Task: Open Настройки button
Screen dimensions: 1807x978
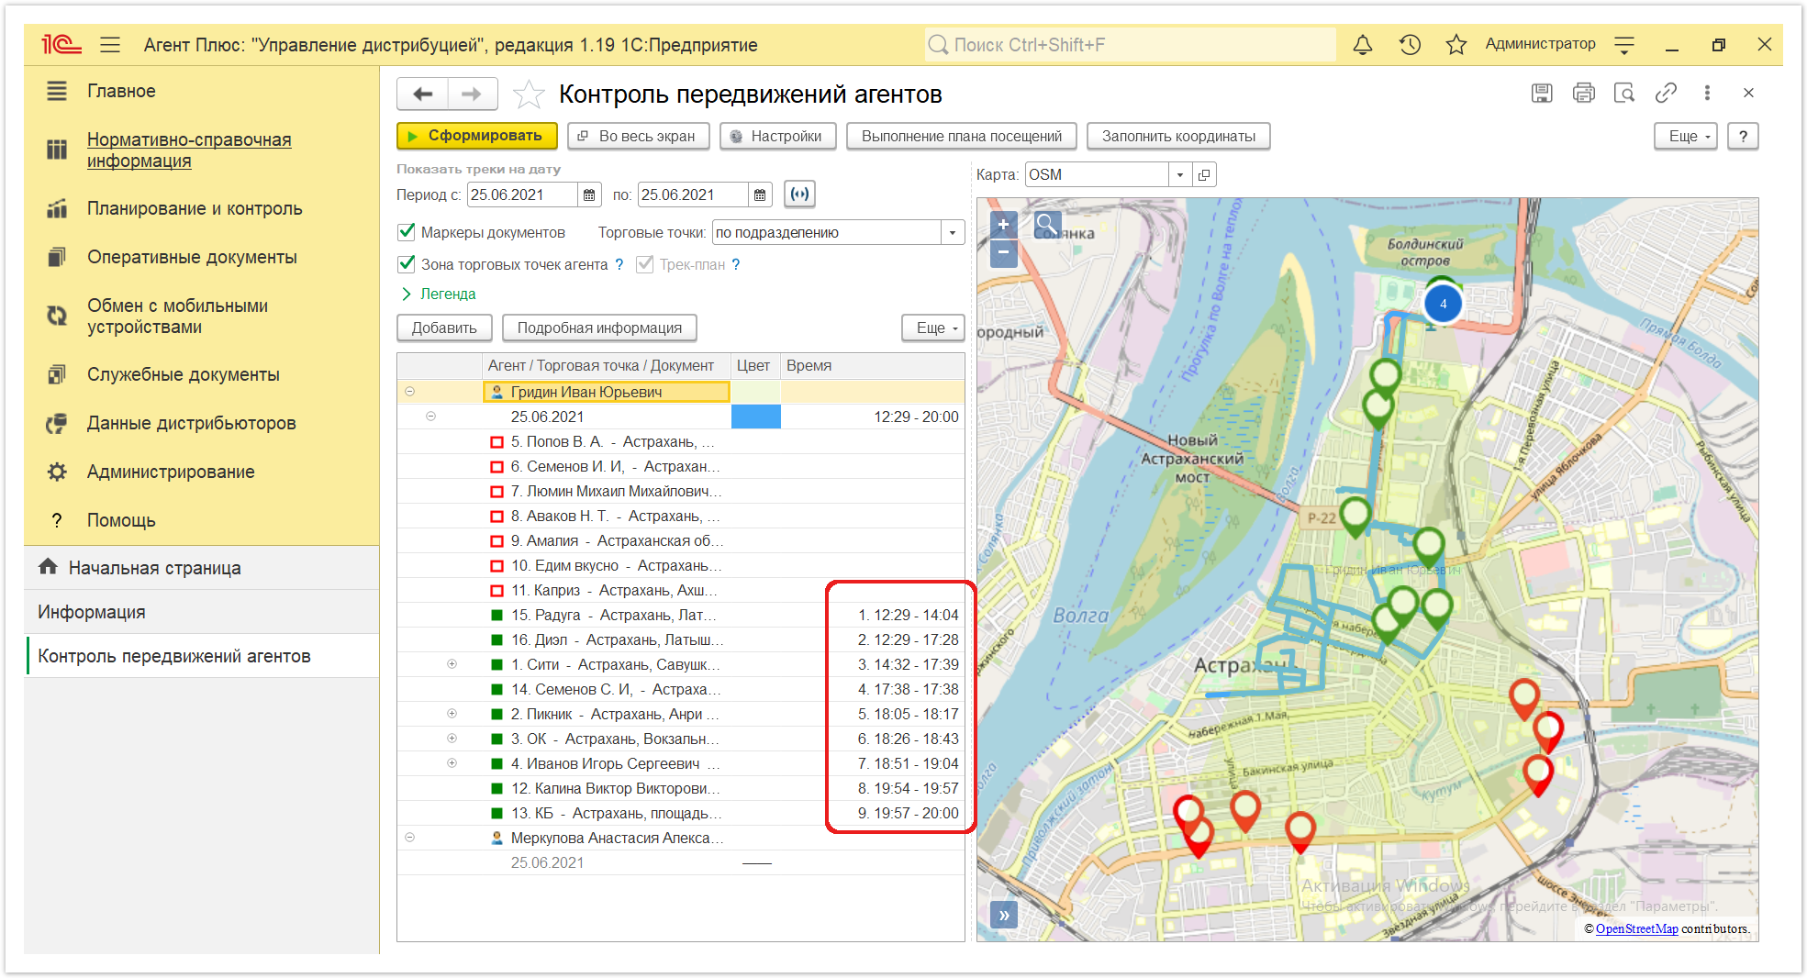Action: [x=778, y=136]
